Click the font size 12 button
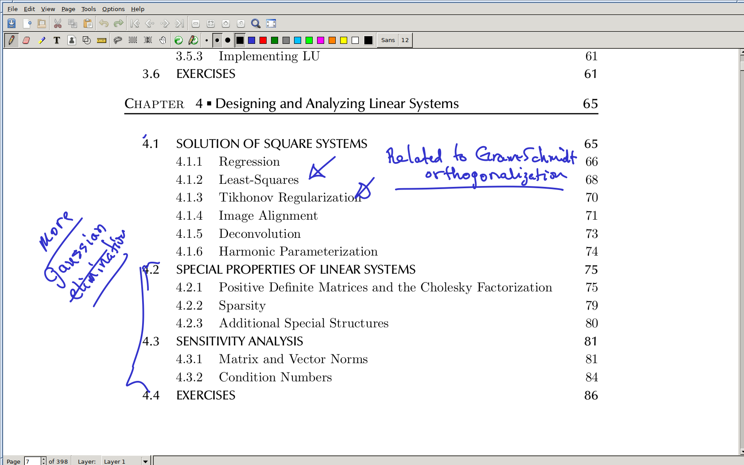 (x=405, y=40)
